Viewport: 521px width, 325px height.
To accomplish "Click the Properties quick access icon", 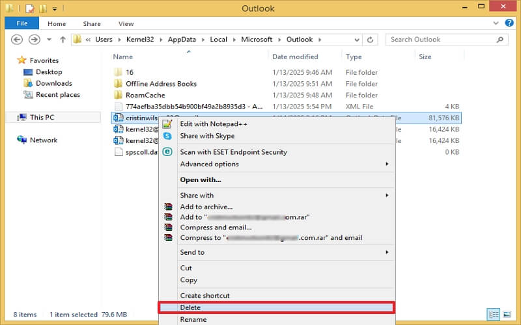I will [30, 8].
